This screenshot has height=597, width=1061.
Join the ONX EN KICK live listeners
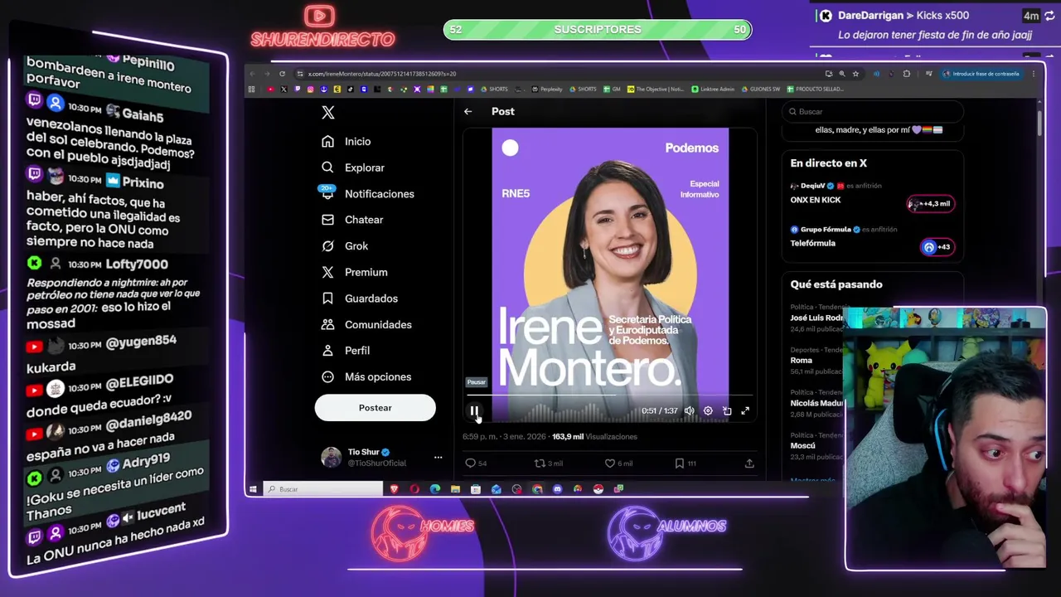931,204
